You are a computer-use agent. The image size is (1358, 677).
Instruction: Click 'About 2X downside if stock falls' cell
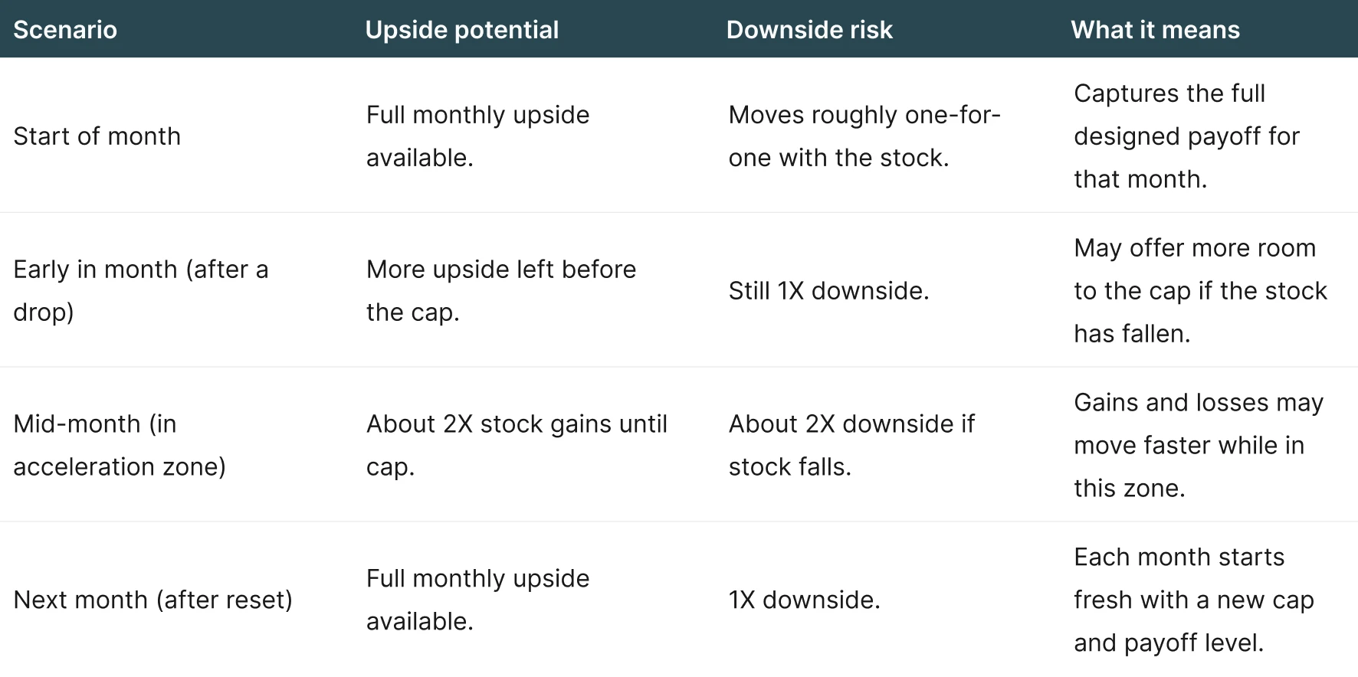pyautogui.click(x=851, y=445)
